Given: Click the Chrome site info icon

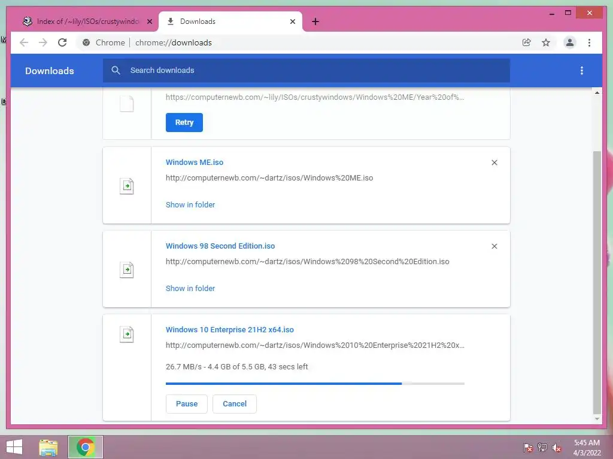Looking at the screenshot, I should (86, 42).
